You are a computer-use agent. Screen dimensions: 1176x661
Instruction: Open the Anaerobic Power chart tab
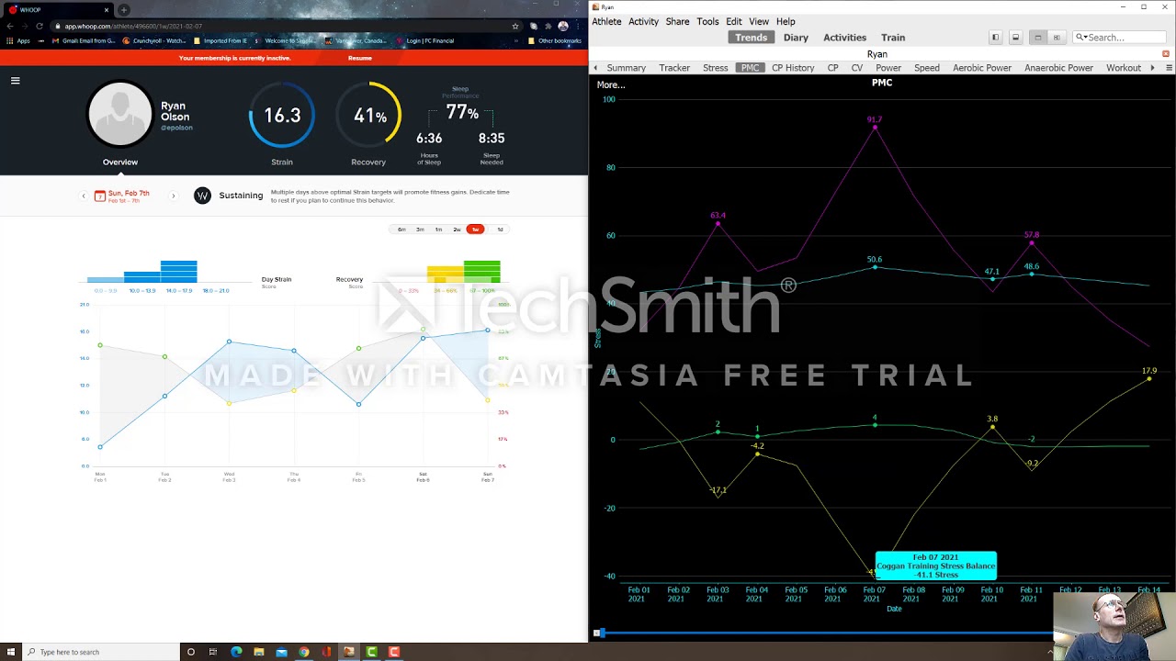[x=1058, y=68]
